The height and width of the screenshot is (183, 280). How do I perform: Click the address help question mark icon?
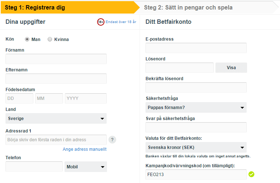pyautogui.click(x=112, y=140)
